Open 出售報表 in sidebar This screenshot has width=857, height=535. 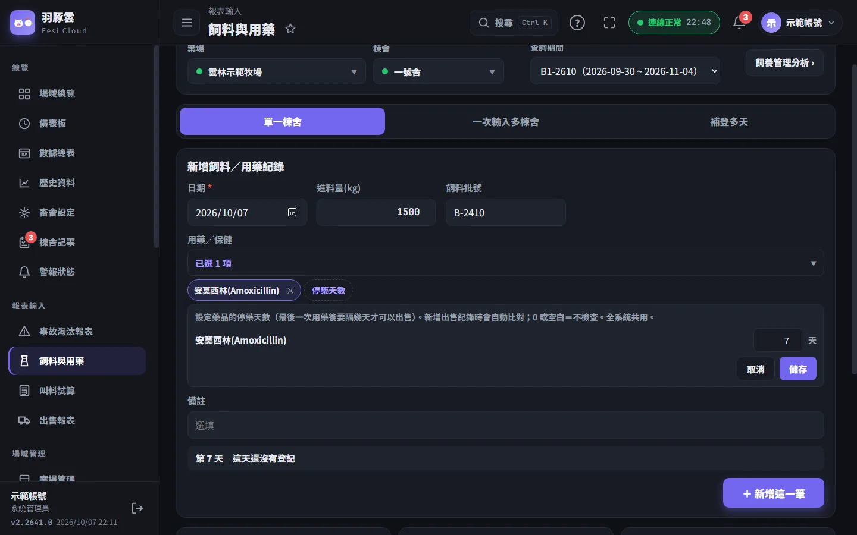click(77, 420)
